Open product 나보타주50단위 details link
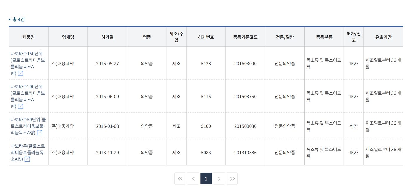Screen dimensions: 412x192 coord(28,126)
